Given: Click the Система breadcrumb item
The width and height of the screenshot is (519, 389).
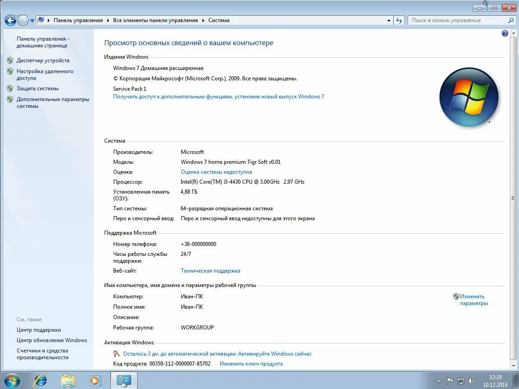Looking at the screenshot, I should tap(219, 20).
